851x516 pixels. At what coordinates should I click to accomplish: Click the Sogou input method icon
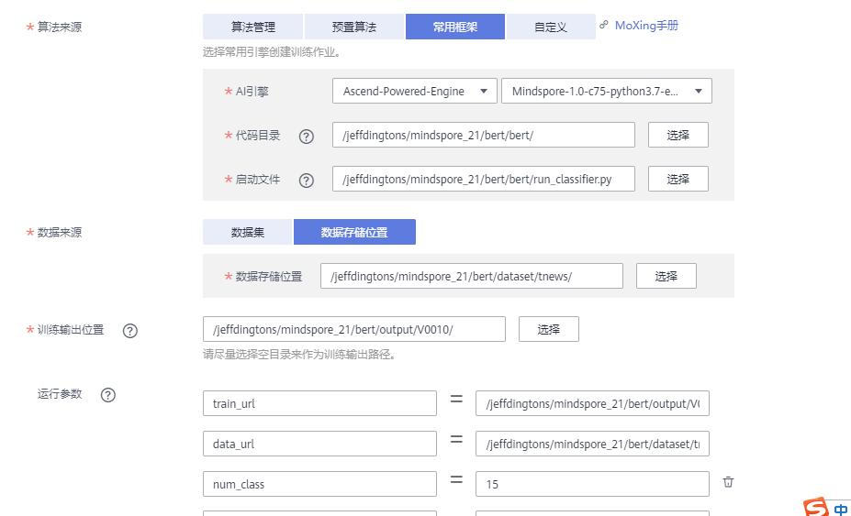816,507
